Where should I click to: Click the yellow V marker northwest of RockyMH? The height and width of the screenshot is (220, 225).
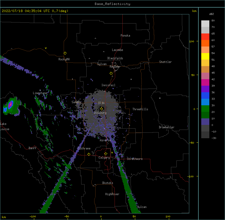pyautogui.click(x=46, y=48)
